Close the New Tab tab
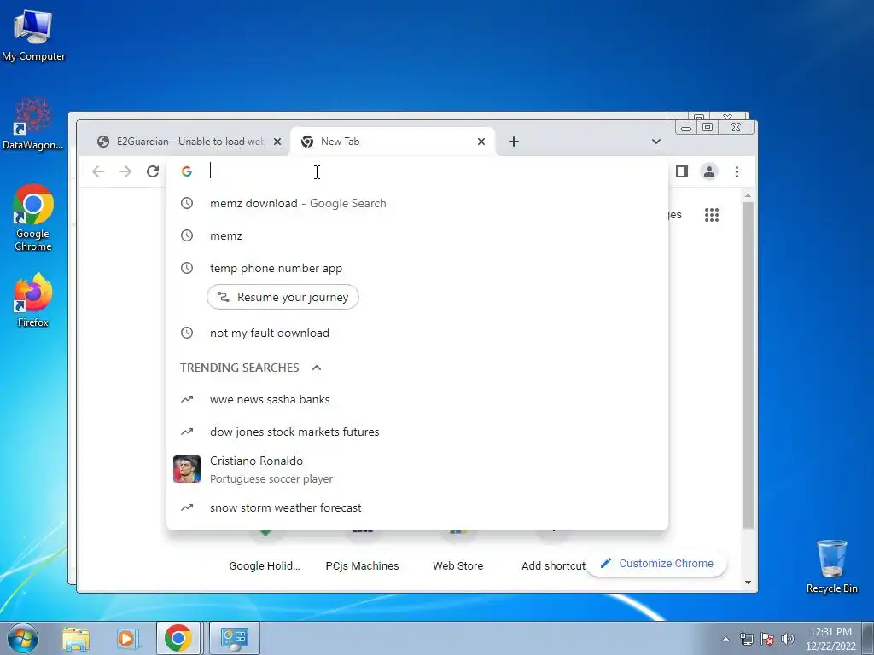 [x=481, y=142]
